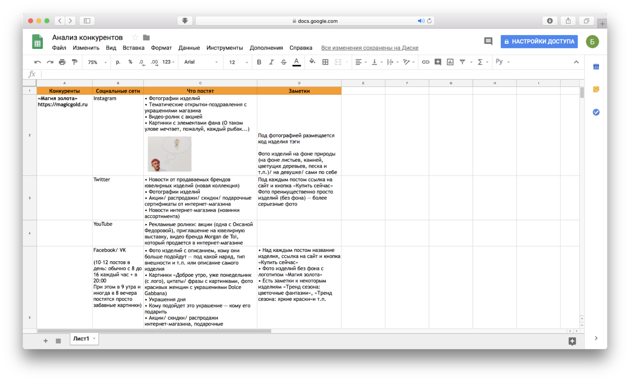The width and height of the screenshot is (630, 382).
Task: Add a new sheet with plus
Action: [x=45, y=341]
